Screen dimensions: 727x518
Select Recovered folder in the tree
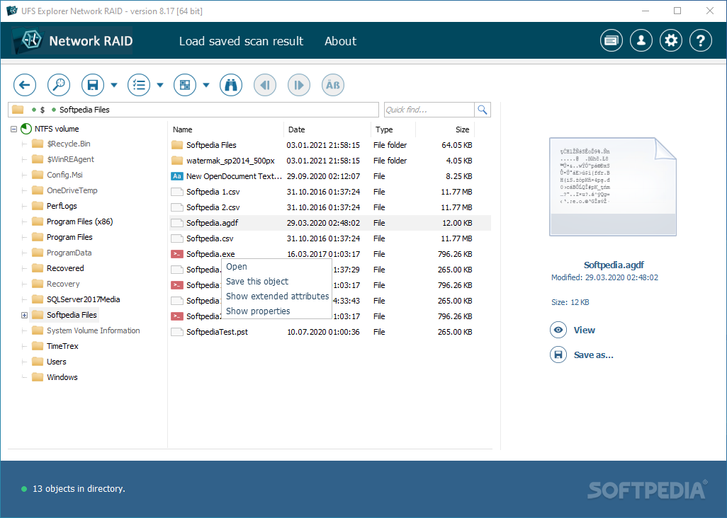point(65,268)
